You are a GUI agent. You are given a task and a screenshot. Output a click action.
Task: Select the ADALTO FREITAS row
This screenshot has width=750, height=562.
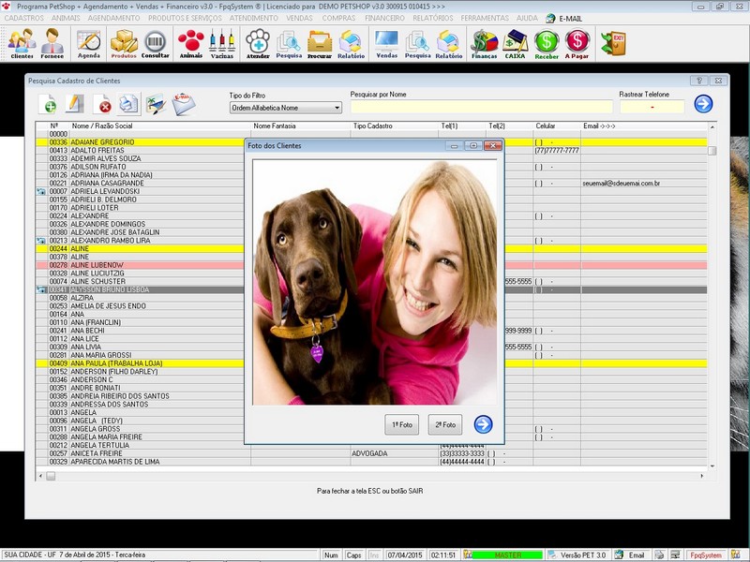371,150
